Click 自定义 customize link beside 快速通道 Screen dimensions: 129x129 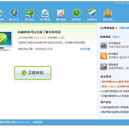coord(116,37)
